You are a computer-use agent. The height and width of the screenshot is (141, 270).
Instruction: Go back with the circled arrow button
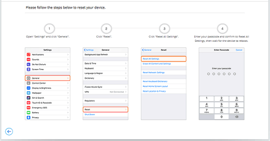point(9,131)
